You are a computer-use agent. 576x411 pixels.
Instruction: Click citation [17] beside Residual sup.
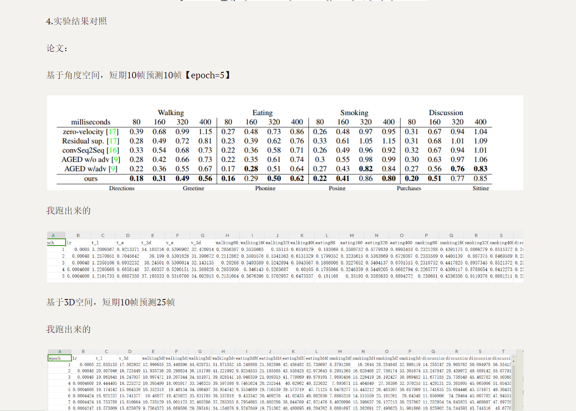pos(112,141)
